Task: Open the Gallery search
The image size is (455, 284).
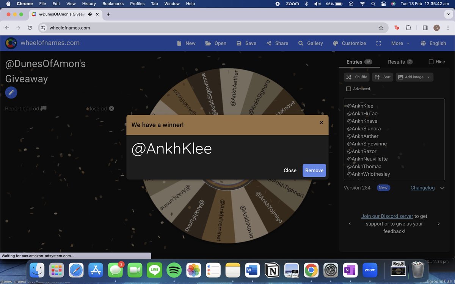Action: [x=311, y=43]
